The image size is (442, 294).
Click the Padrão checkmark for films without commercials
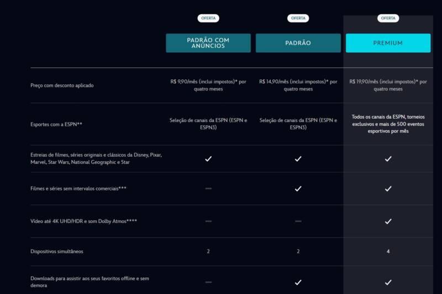click(298, 189)
